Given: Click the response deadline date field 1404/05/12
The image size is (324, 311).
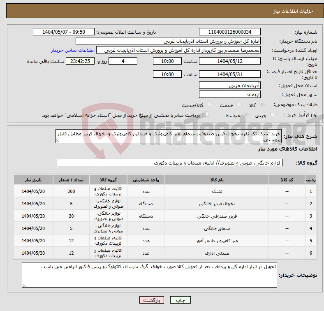Looking at the screenshot, I should pyautogui.click(x=229, y=61).
